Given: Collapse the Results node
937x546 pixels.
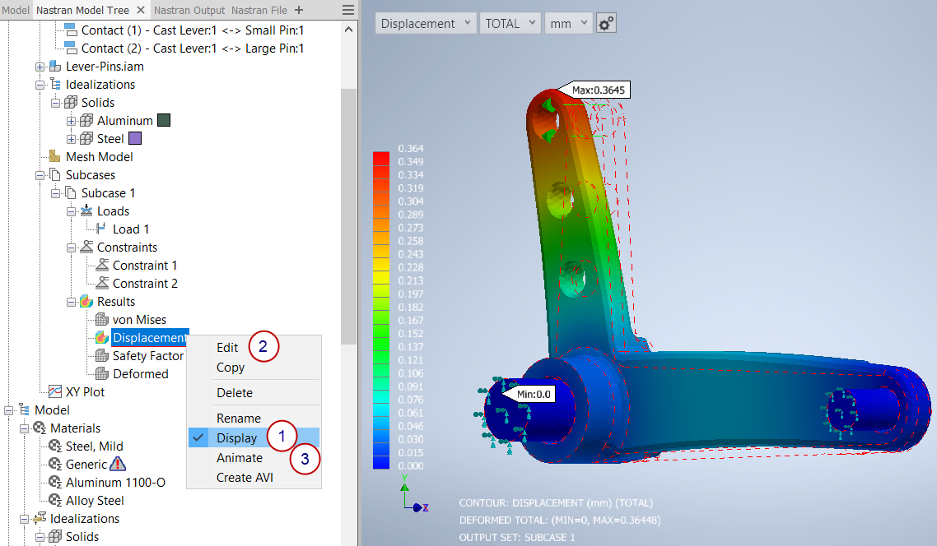Looking at the screenshot, I should [71, 302].
